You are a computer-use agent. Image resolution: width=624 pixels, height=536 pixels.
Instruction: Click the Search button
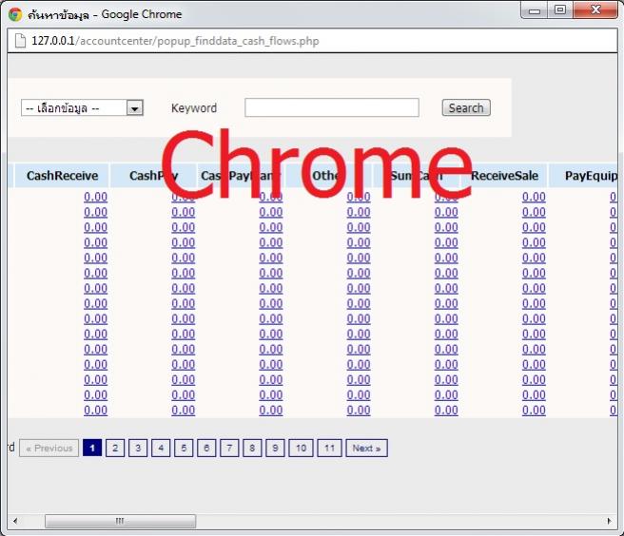point(466,107)
